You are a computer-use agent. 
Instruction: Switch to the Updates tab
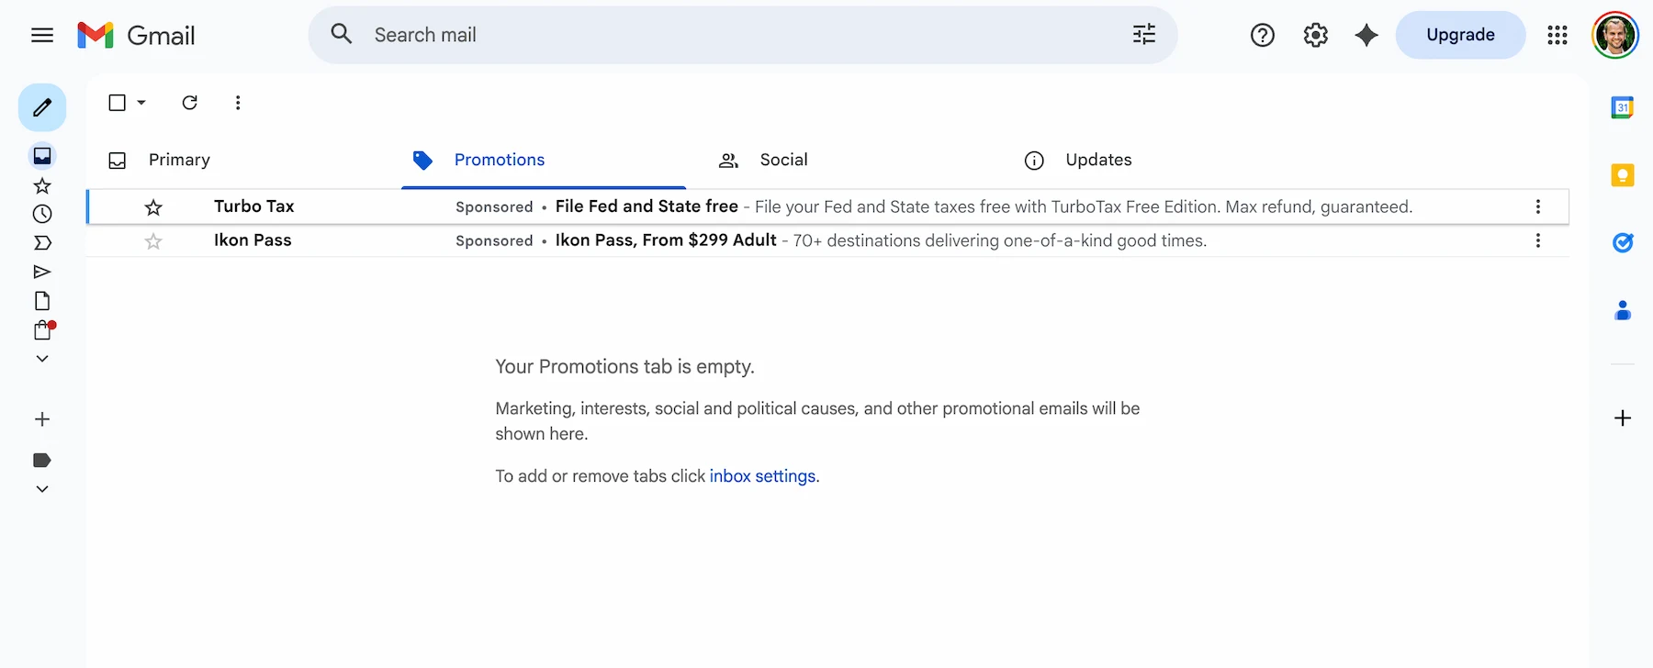point(1098,160)
